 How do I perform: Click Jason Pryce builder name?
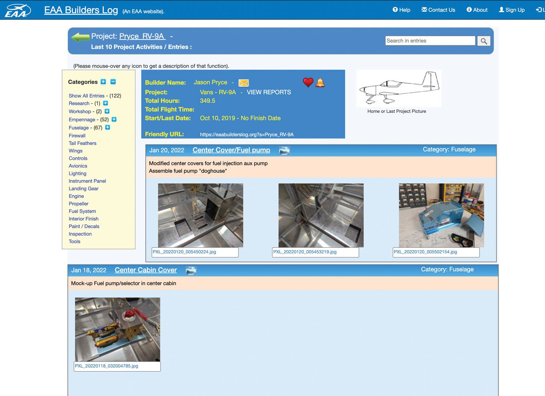(210, 82)
